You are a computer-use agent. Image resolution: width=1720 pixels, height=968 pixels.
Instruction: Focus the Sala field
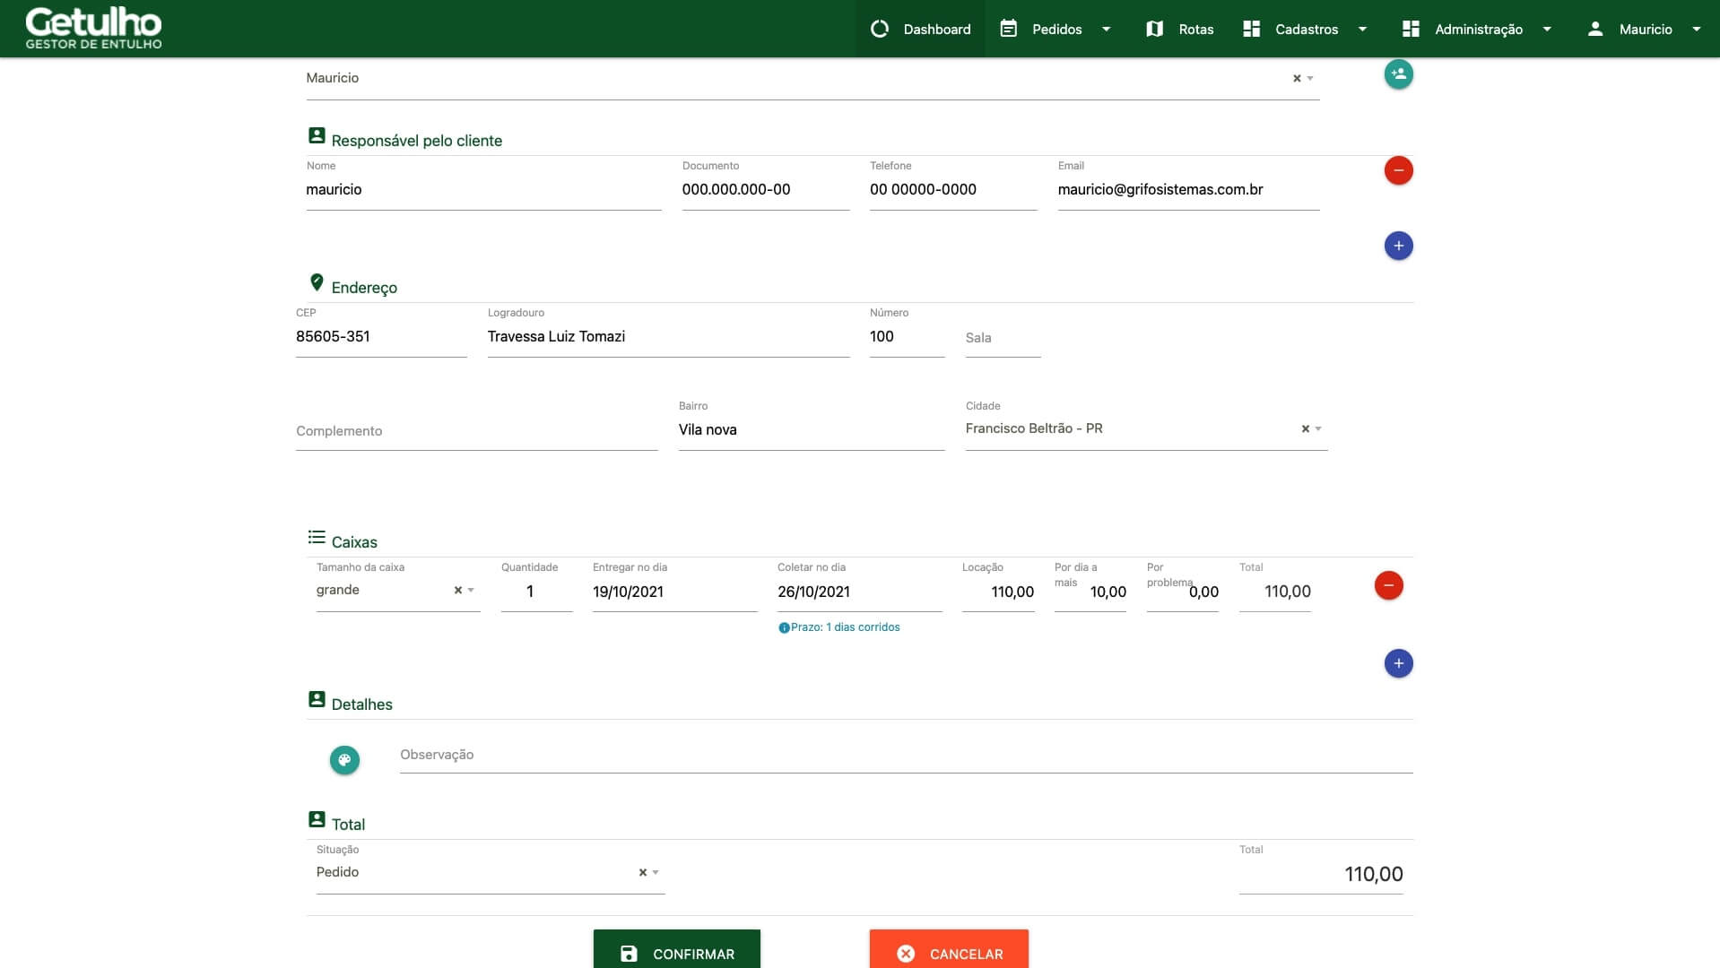tap(1003, 338)
